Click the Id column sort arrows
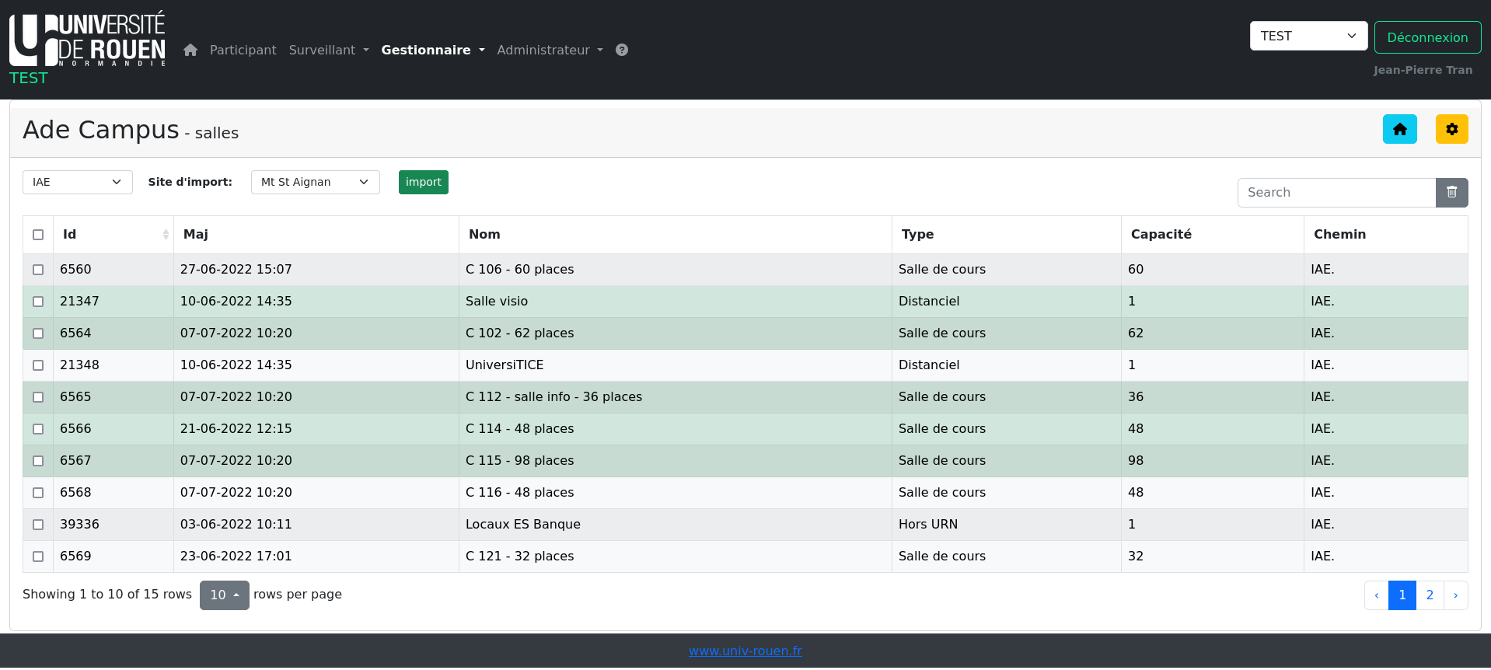 coord(166,235)
